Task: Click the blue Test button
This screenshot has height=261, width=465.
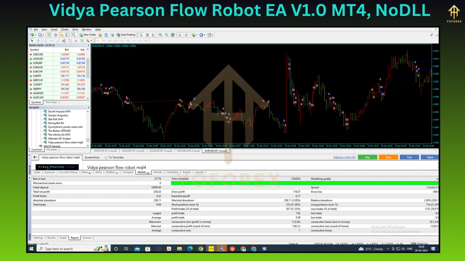Action: click(x=409, y=157)
